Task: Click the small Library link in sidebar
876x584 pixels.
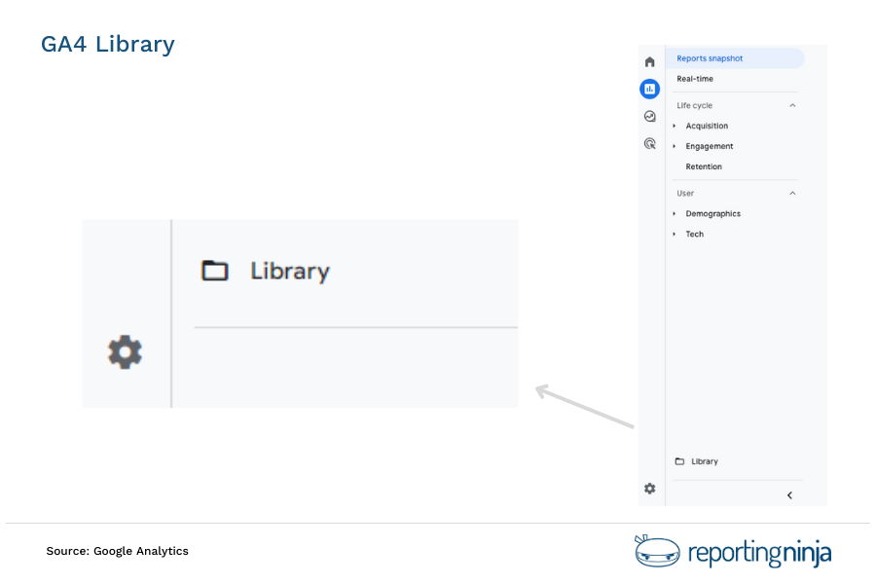Action: coord(705,461)
